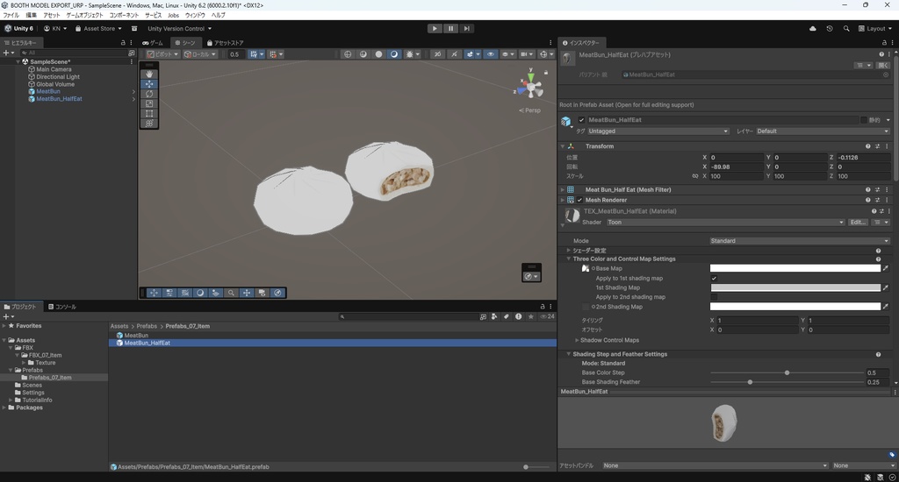Screen dimensions: 899x482
Task: Toggle the MeatBun_HalfEat active checkbox
Action: tap(581, 120)
